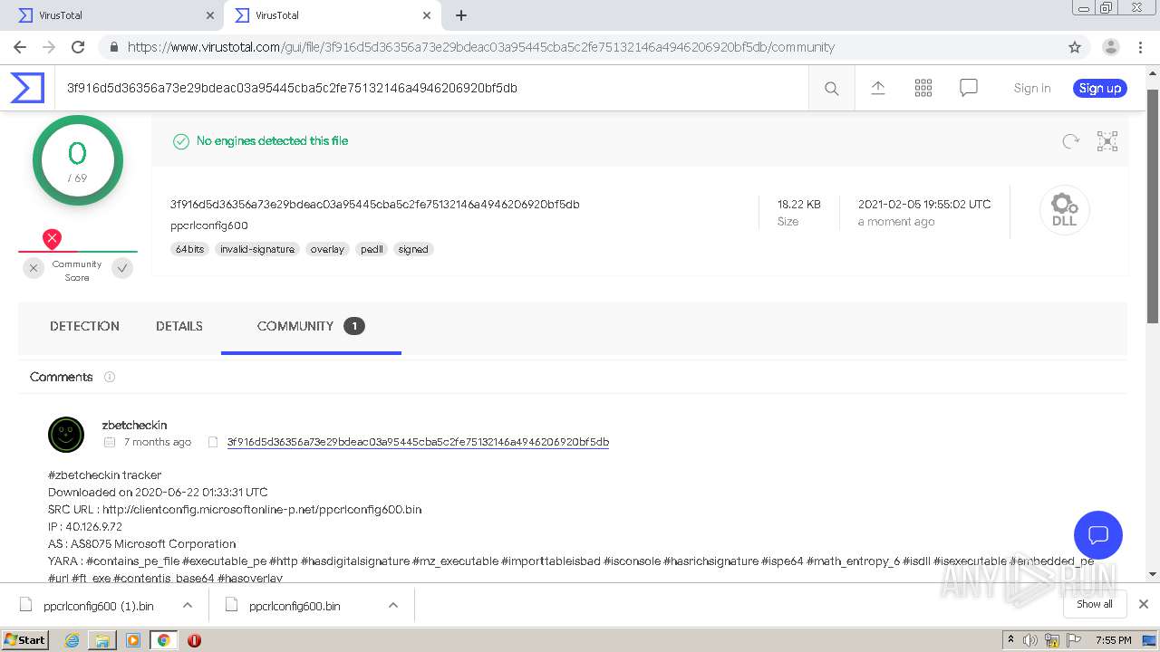The image size is (1160, 652).
Task: Open media player from taskbar
Action: pos(133,640)
